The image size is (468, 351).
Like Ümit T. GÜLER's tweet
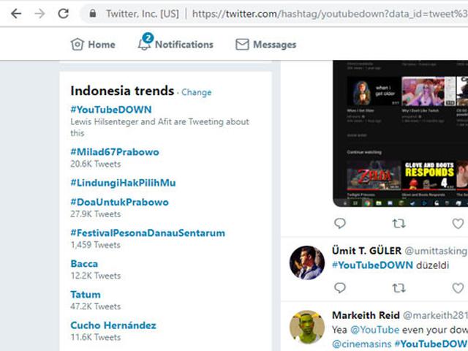(x=458, y=288)
